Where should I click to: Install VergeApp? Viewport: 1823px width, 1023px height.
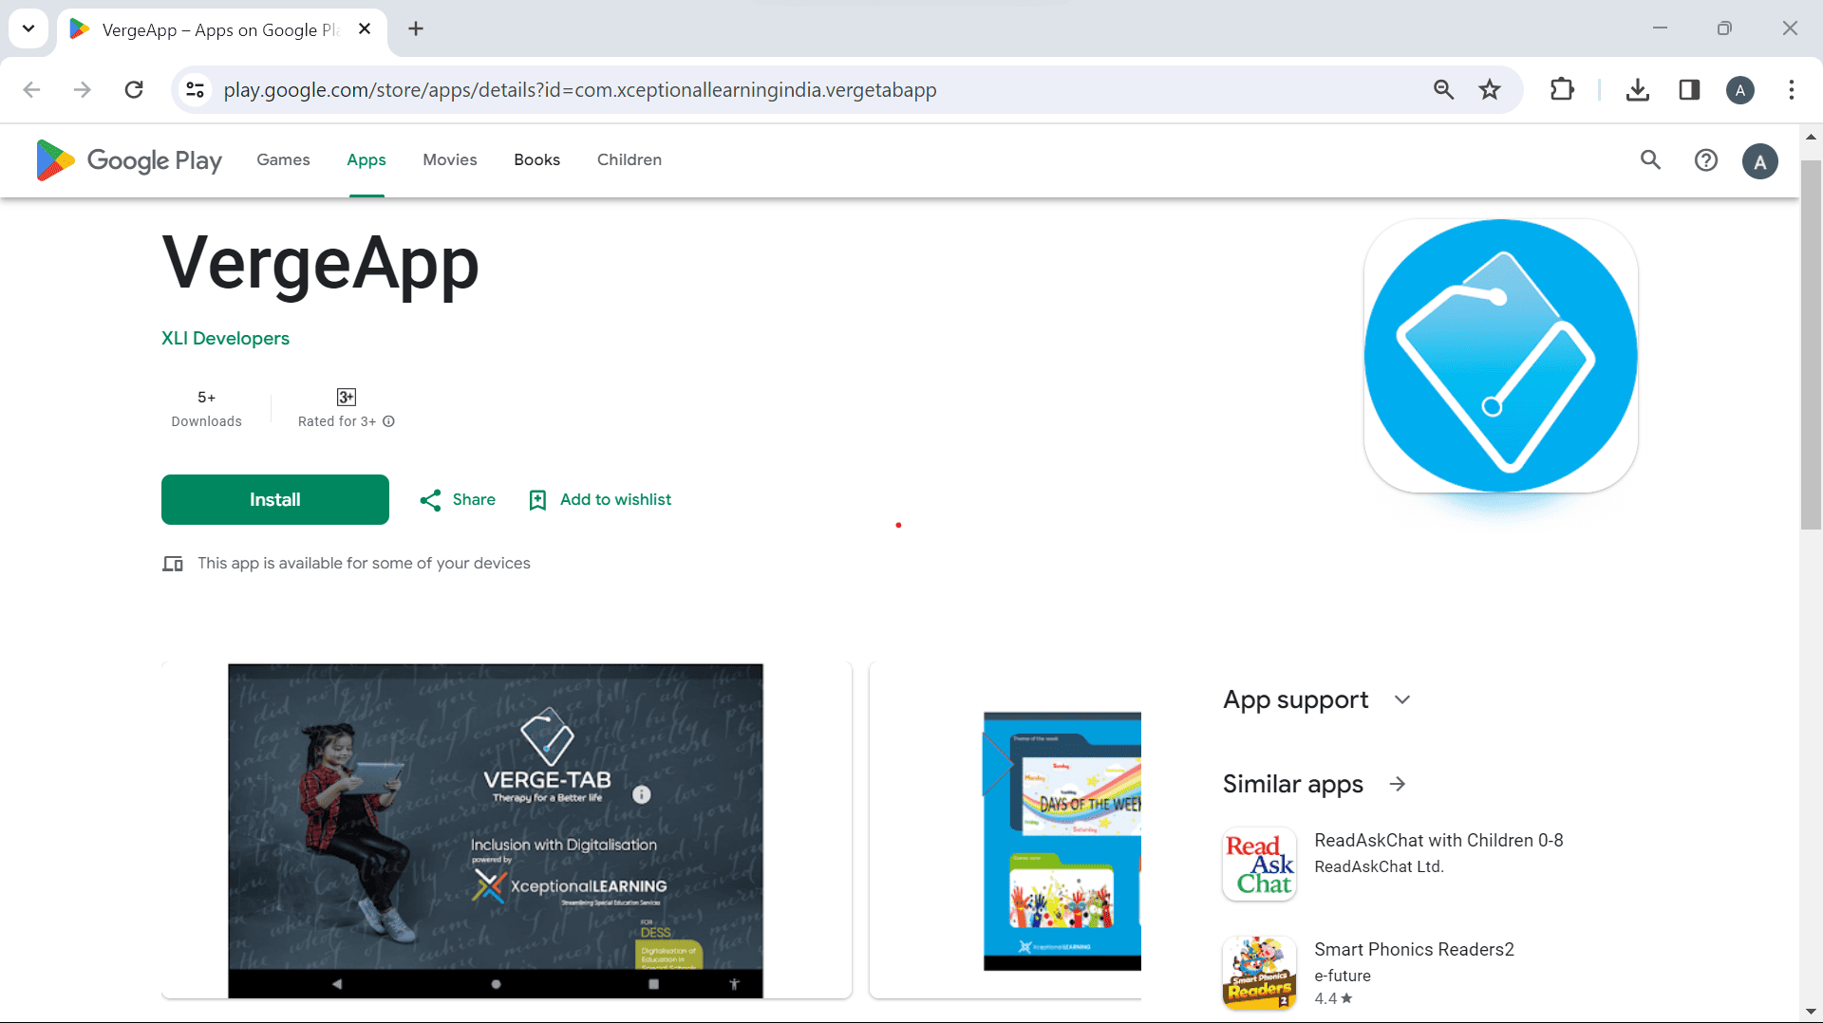[274, 499]
